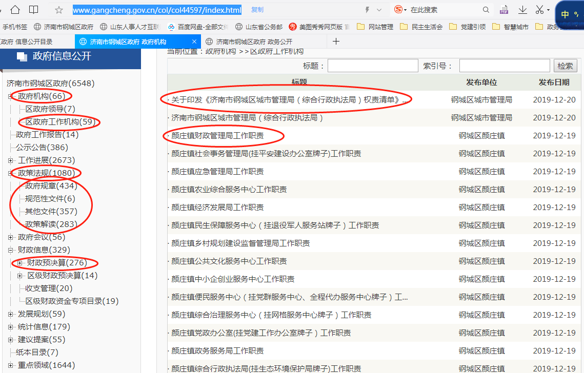Click the lightning speed mode icon
Screen dimensions: 584x373
pyautogui.click(x=367, y=10)
